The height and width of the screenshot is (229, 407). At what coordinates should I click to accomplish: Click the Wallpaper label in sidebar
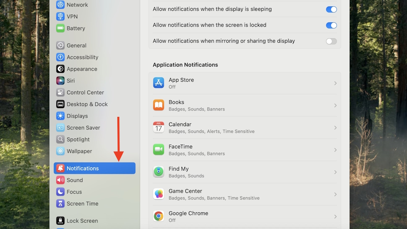pyautogui.click(x=79, y=151)
